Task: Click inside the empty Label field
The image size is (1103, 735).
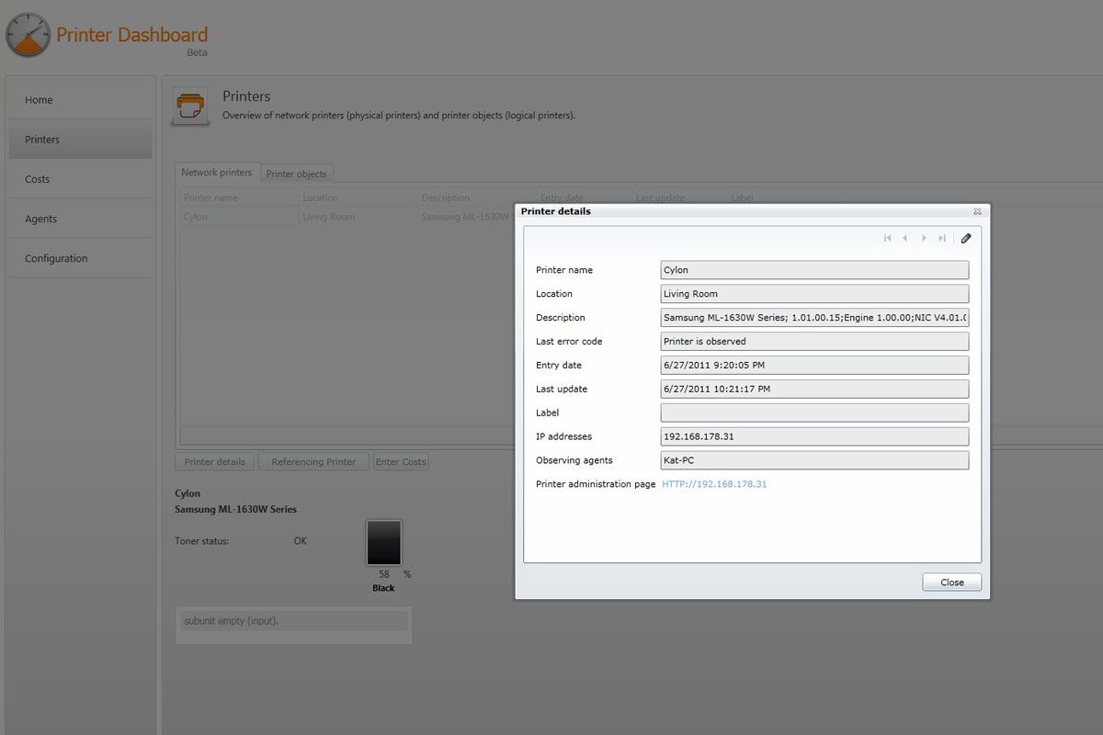Action: [814, 413]
